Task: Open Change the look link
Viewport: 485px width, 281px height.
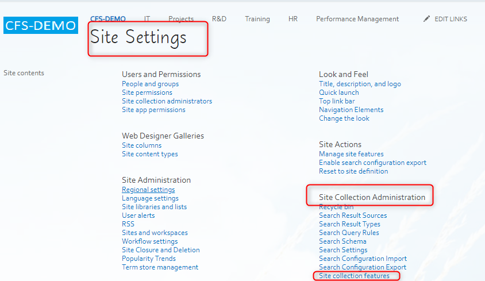Action: [x=344, y=118]
